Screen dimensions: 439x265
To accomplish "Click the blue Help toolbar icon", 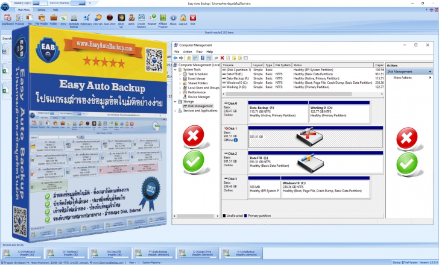I will 203,58.
